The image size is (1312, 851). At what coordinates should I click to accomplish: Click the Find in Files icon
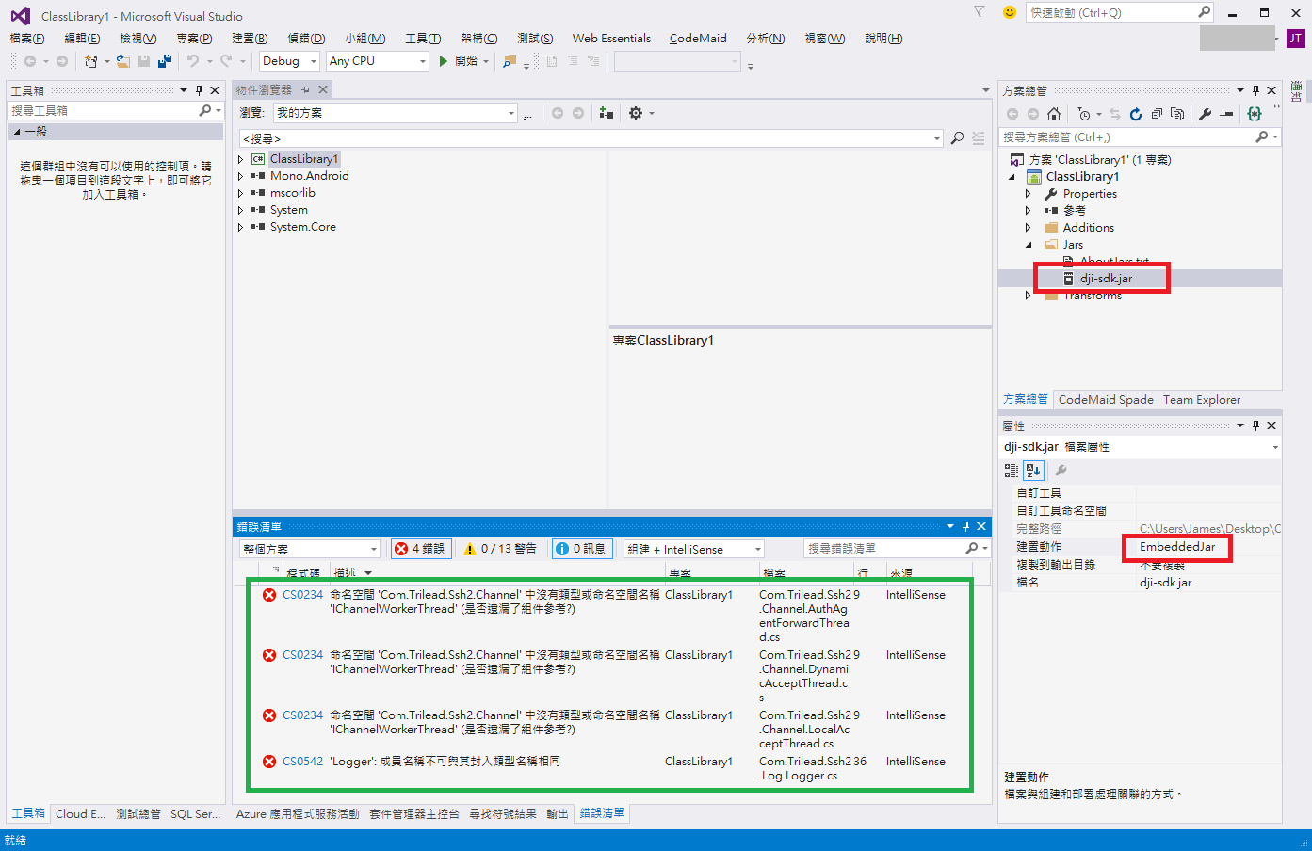tap(510, 61)
